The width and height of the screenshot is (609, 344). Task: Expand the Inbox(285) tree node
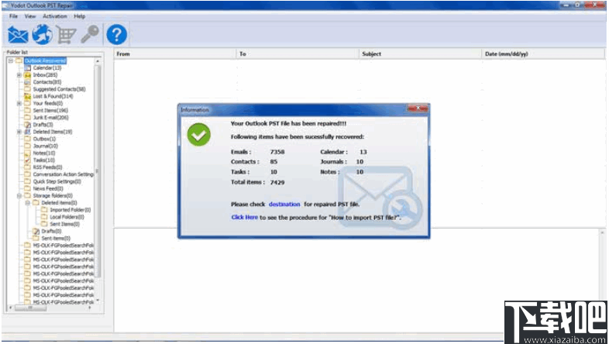(x=19, y=75)
